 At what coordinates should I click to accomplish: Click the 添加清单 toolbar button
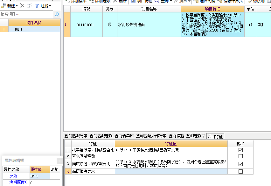point(76,1)
